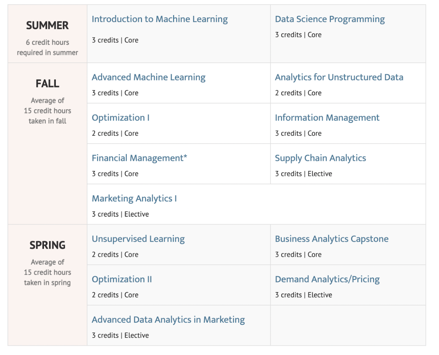Select Analytics for Unstructured Data course
This screenshot has width=439, height=355.
(339, 77)
